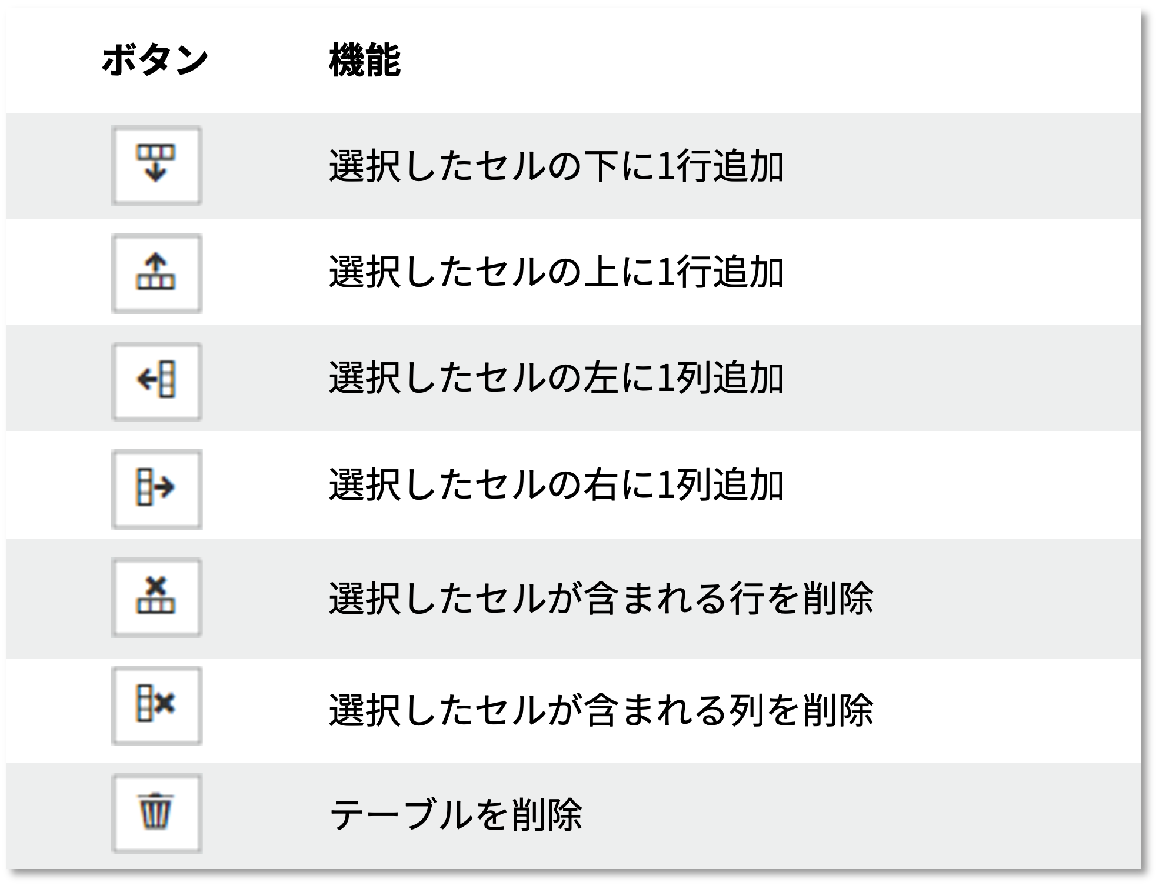Click the label 選択したセルが含まれる列を削除
Image resolution: width=1159 pixels, height=886 pixels.
tap(601, 710)
